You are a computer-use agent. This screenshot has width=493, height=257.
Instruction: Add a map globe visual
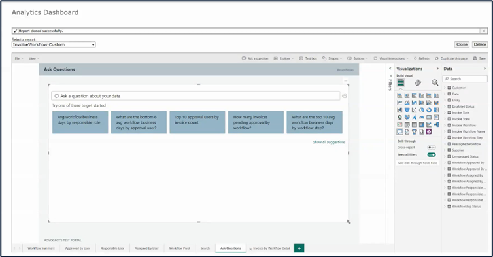[x=399, y=117]
